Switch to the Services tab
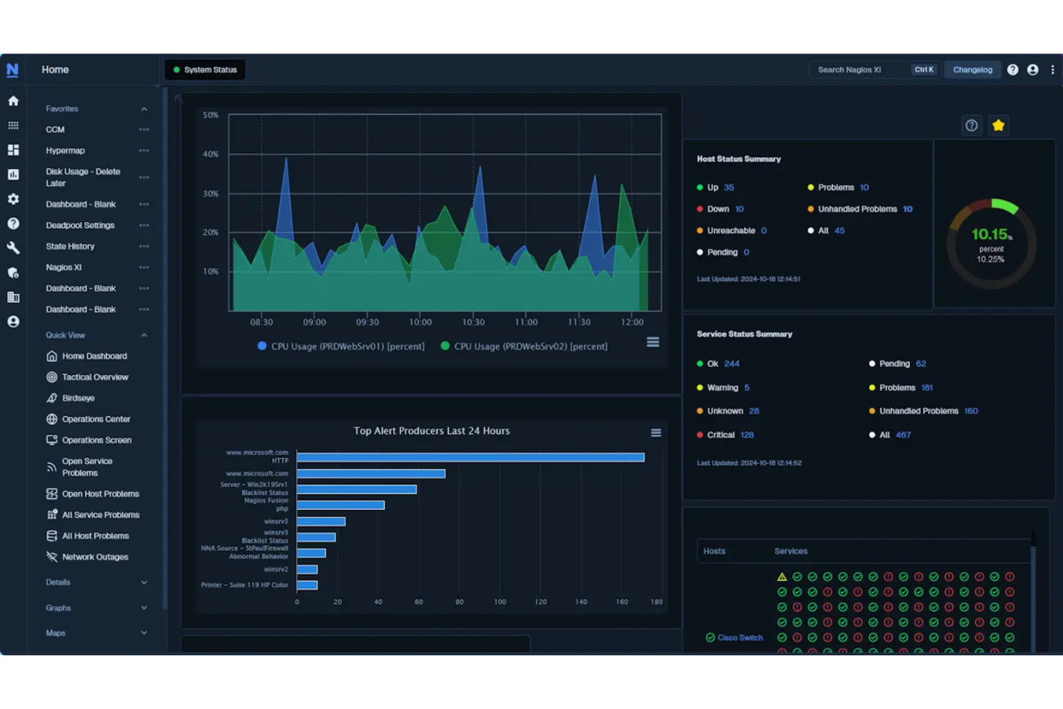Viewport: 1063px width, 709px height. point(790,551)
